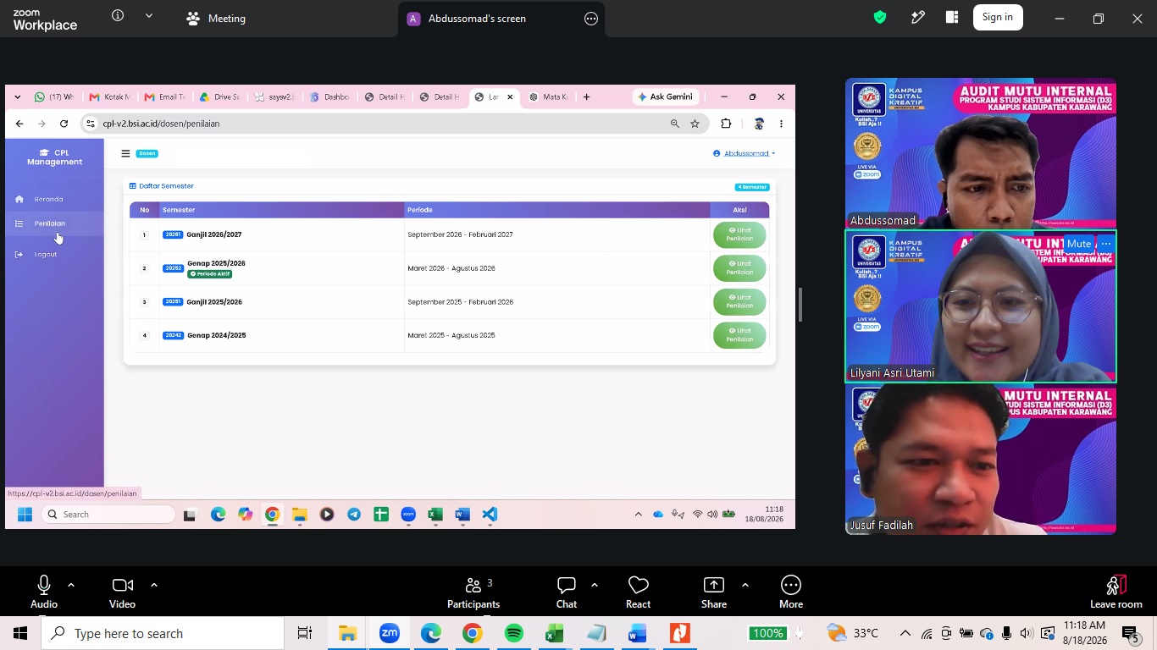
Task: Reload the shared browser page
Action: click(x=64, y=124)
